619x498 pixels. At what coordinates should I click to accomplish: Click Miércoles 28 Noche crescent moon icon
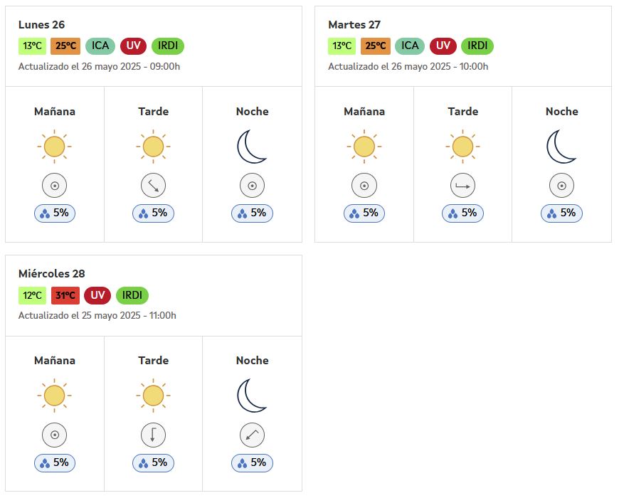pos(252,396)
